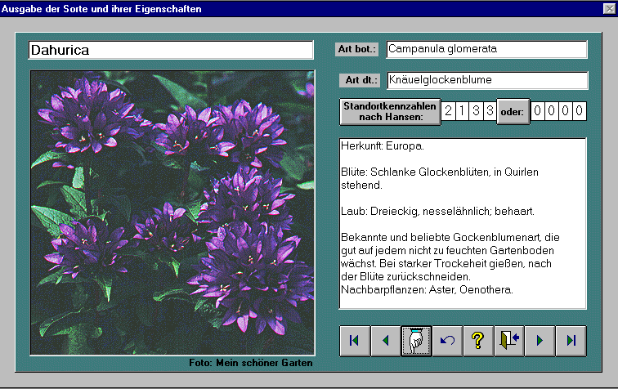Click the exit door icon button
The height and width of the screenshot is (389, 618).
[x=509, y=340]
